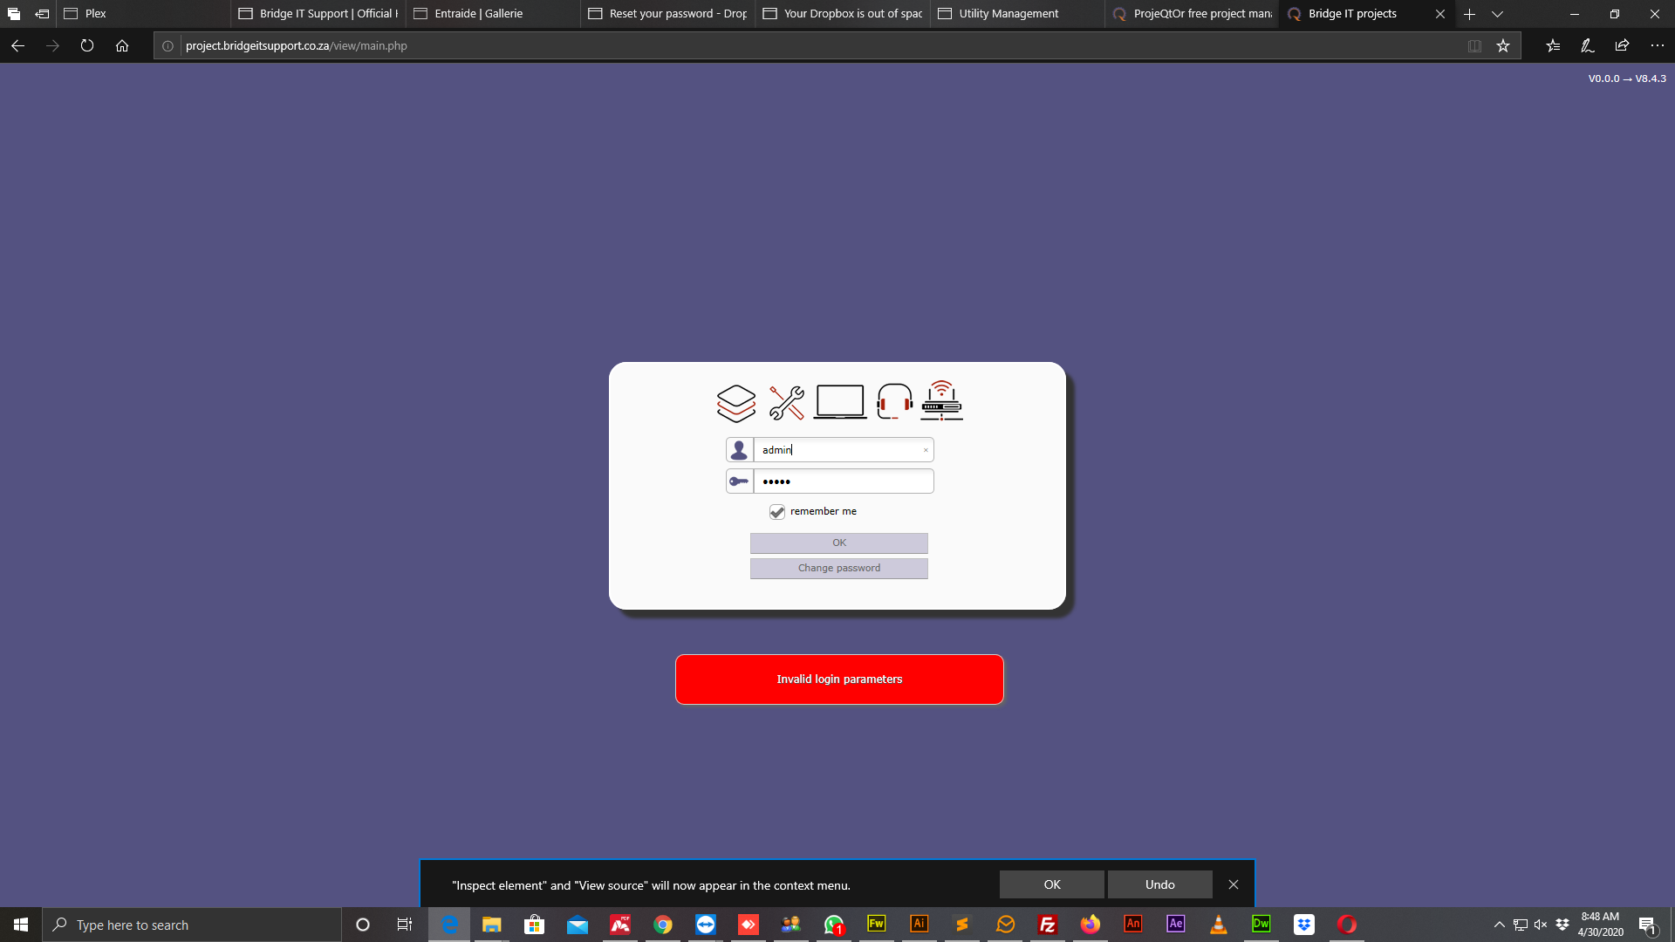Screen dimensions: 1675x942
Task: Open FileZilla from the taskbar
Action: point(1048,925)
